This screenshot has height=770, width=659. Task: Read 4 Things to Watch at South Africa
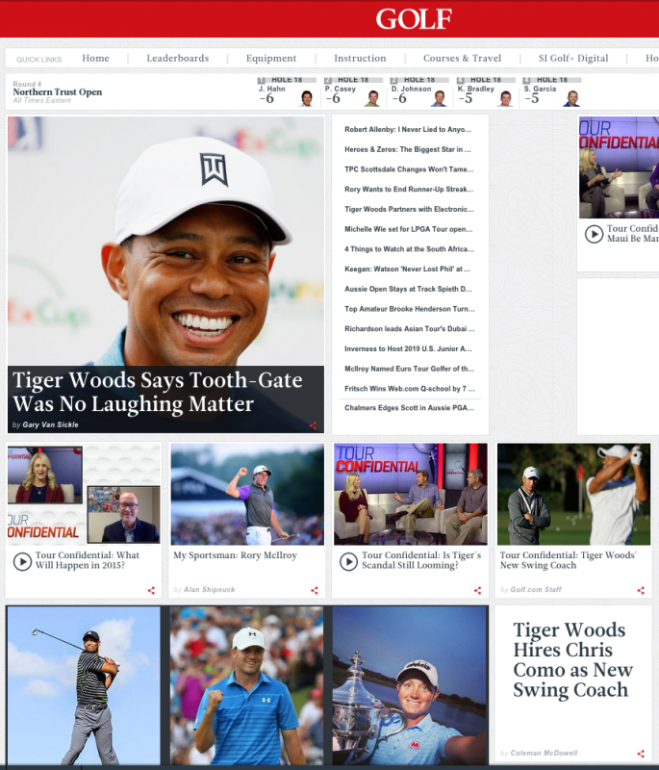coord(409,249)
